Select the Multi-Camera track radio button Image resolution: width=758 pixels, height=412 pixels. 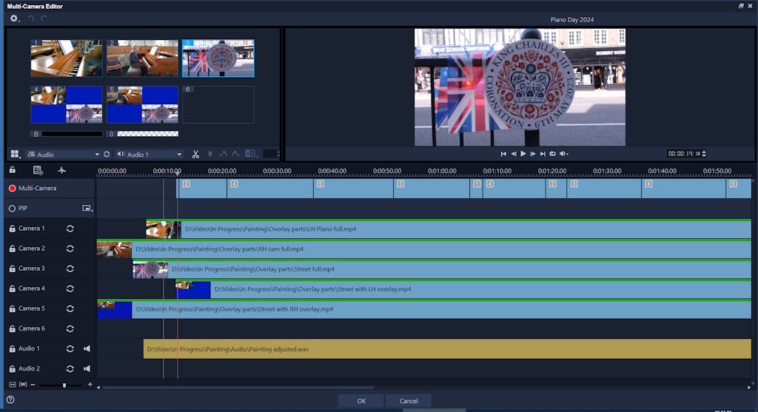[x=12, y=189]
